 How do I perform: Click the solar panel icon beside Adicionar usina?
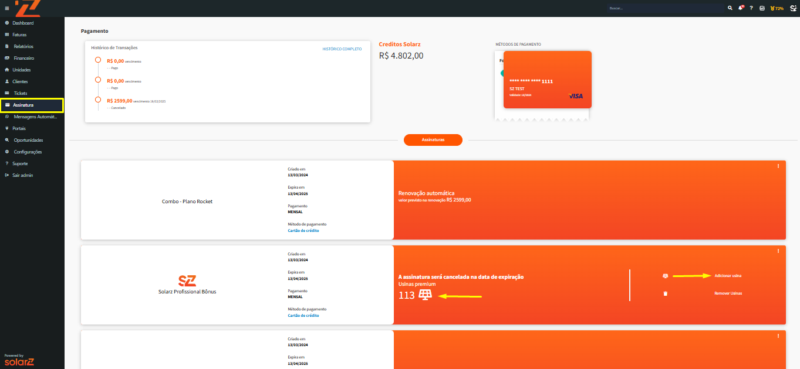pos(665,276)
